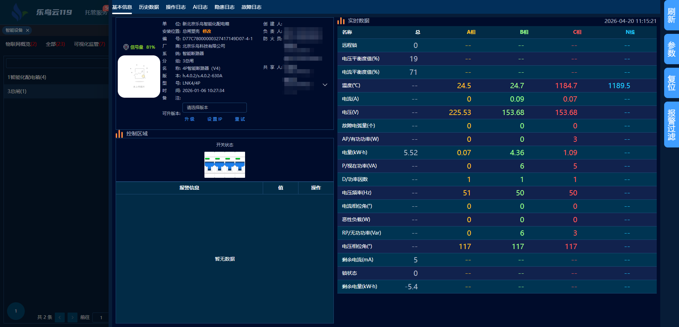Go to next page arrow
The height and width of the screenshot is (327, 679).
[x=72, y=317]
